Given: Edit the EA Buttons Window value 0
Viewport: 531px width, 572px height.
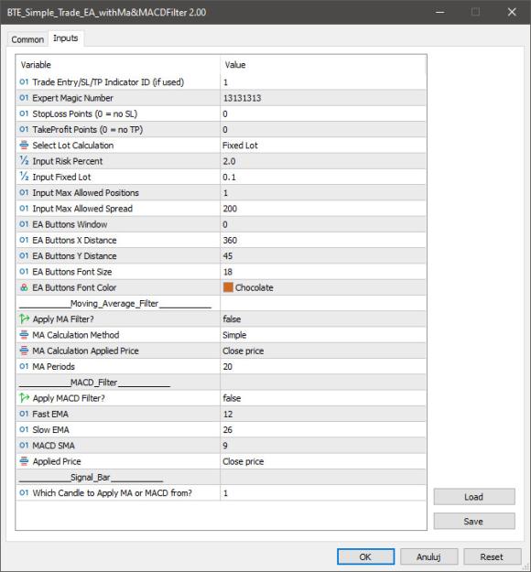Looking at the screenshot, I should pos(323,224).
